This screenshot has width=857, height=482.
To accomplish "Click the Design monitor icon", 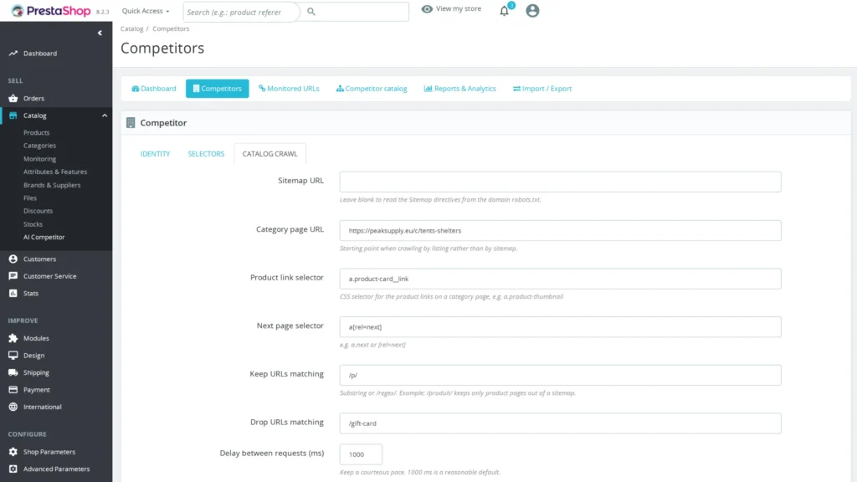I will (13, 355).
